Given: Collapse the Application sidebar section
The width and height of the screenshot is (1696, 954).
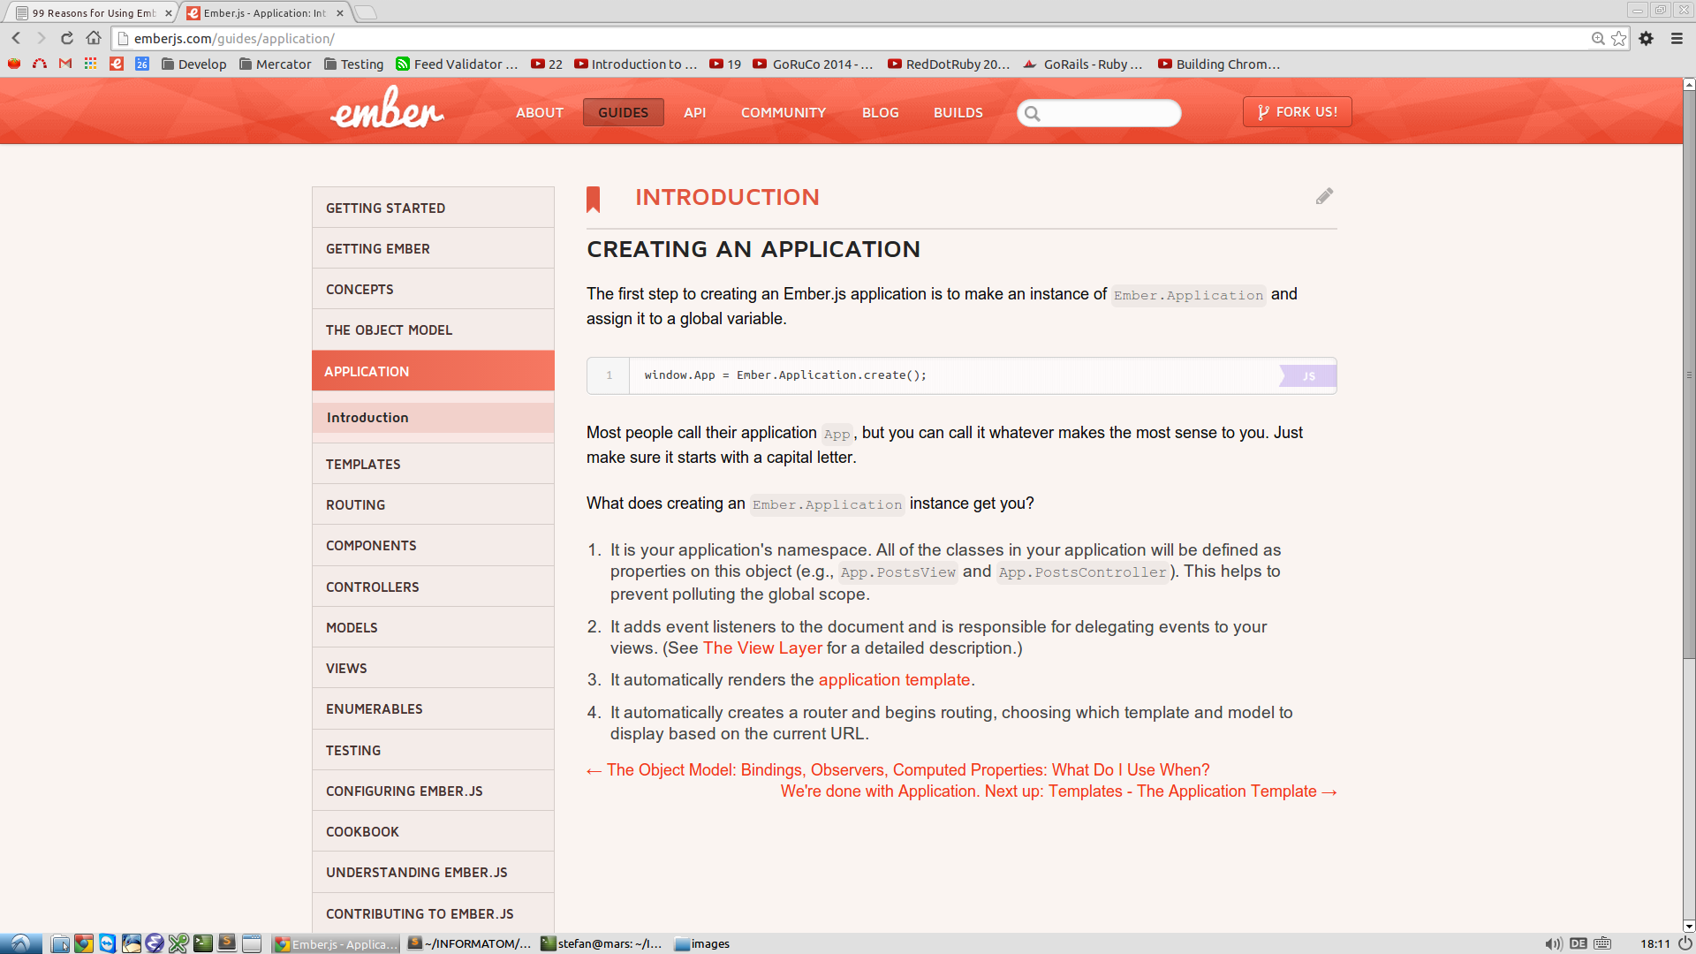Looking at the screenshot, I should click(433, 371).
